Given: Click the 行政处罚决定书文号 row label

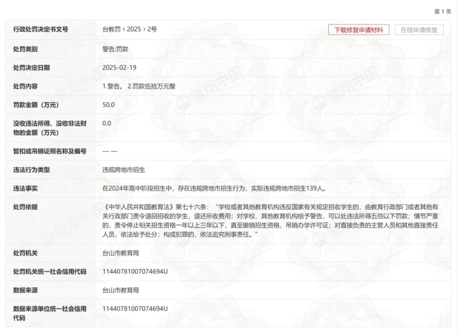Looking at the screenshot, I should [x=42, y=29].
